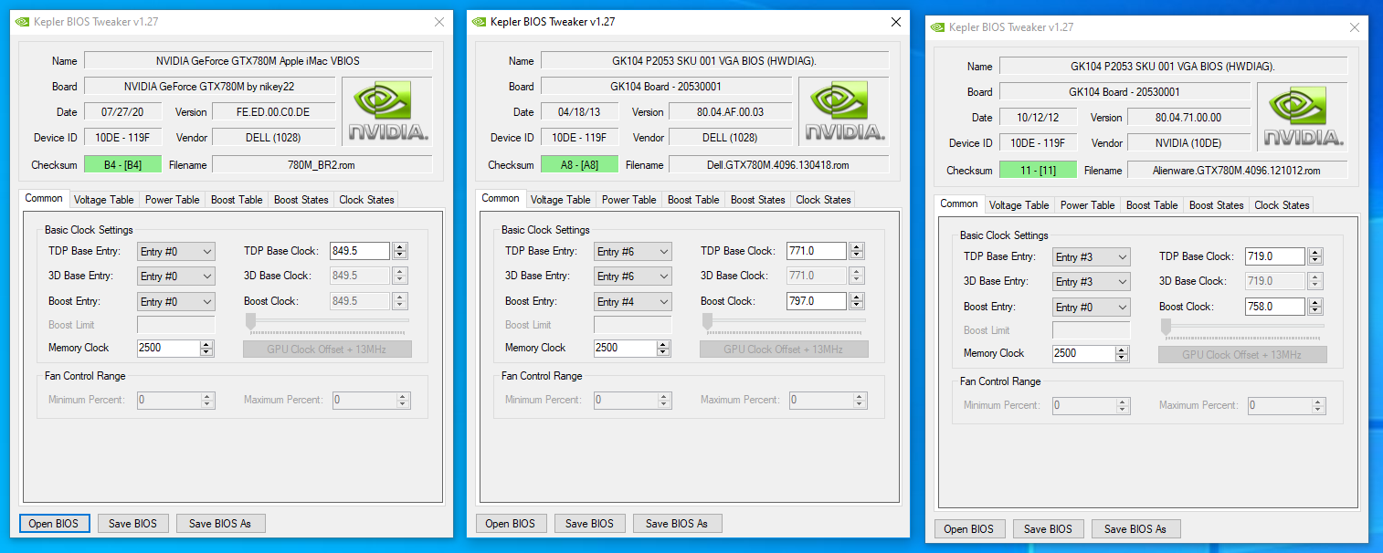Screen dimensions: 1383x553
Task: Open Boost Entry dropdown in the Alienware window
Action: 1092,308
